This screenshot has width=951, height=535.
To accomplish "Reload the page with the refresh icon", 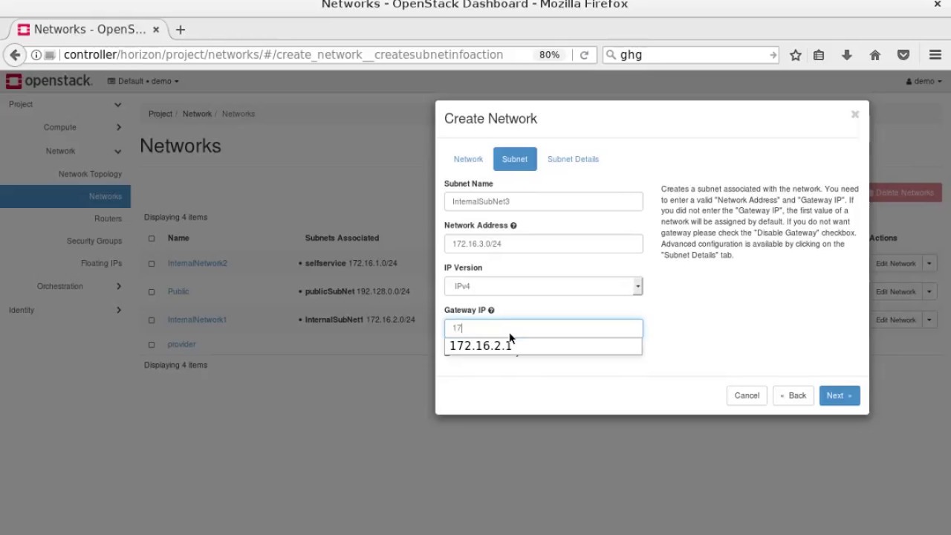I will (584, 55).
